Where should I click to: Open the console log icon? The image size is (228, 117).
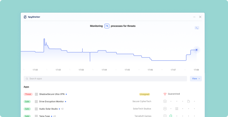[197, 28]
